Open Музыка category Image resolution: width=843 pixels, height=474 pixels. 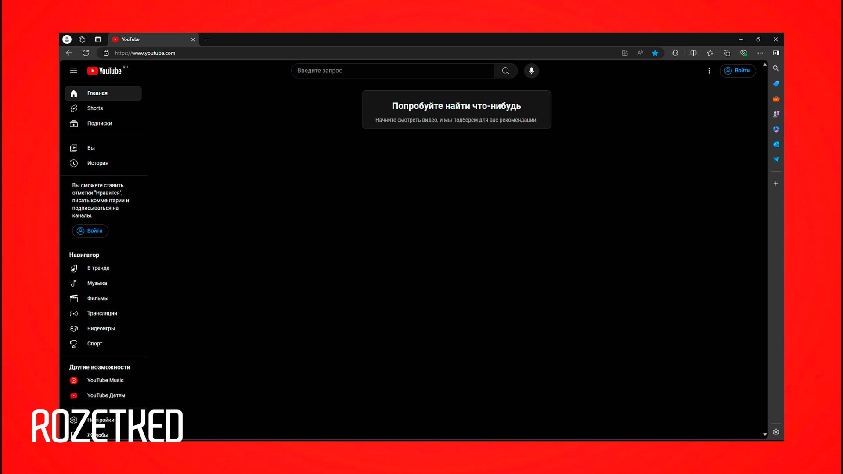[x=97, y=284]
